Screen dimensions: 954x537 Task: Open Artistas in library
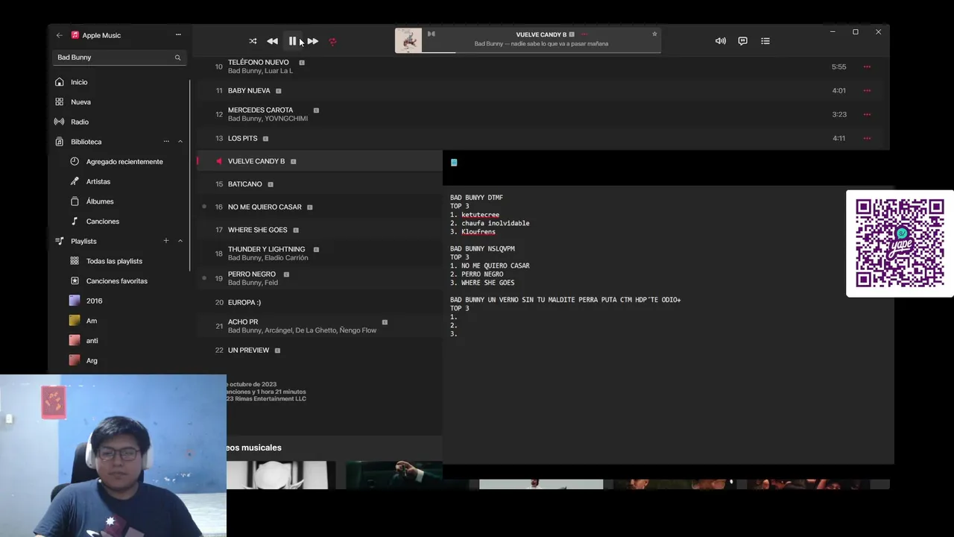tap(98, 181)
